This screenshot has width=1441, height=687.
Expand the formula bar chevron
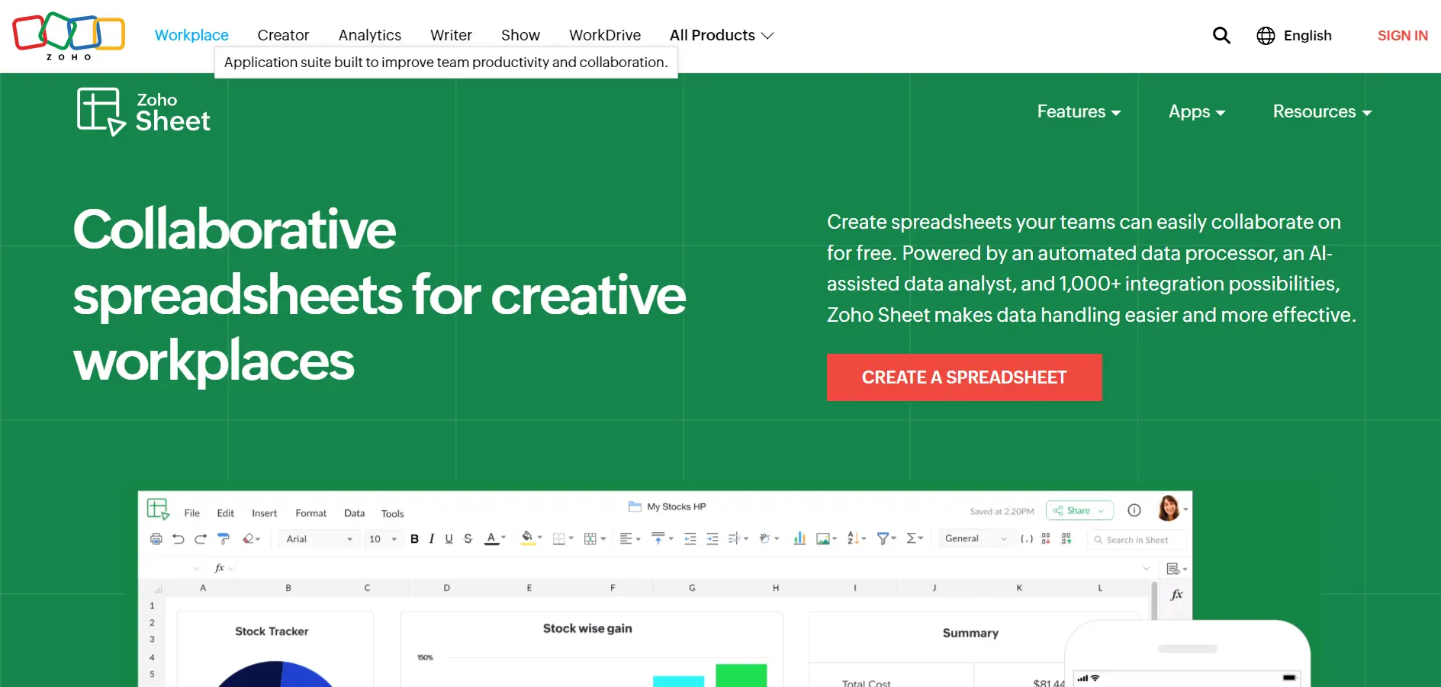point(1146,568)
